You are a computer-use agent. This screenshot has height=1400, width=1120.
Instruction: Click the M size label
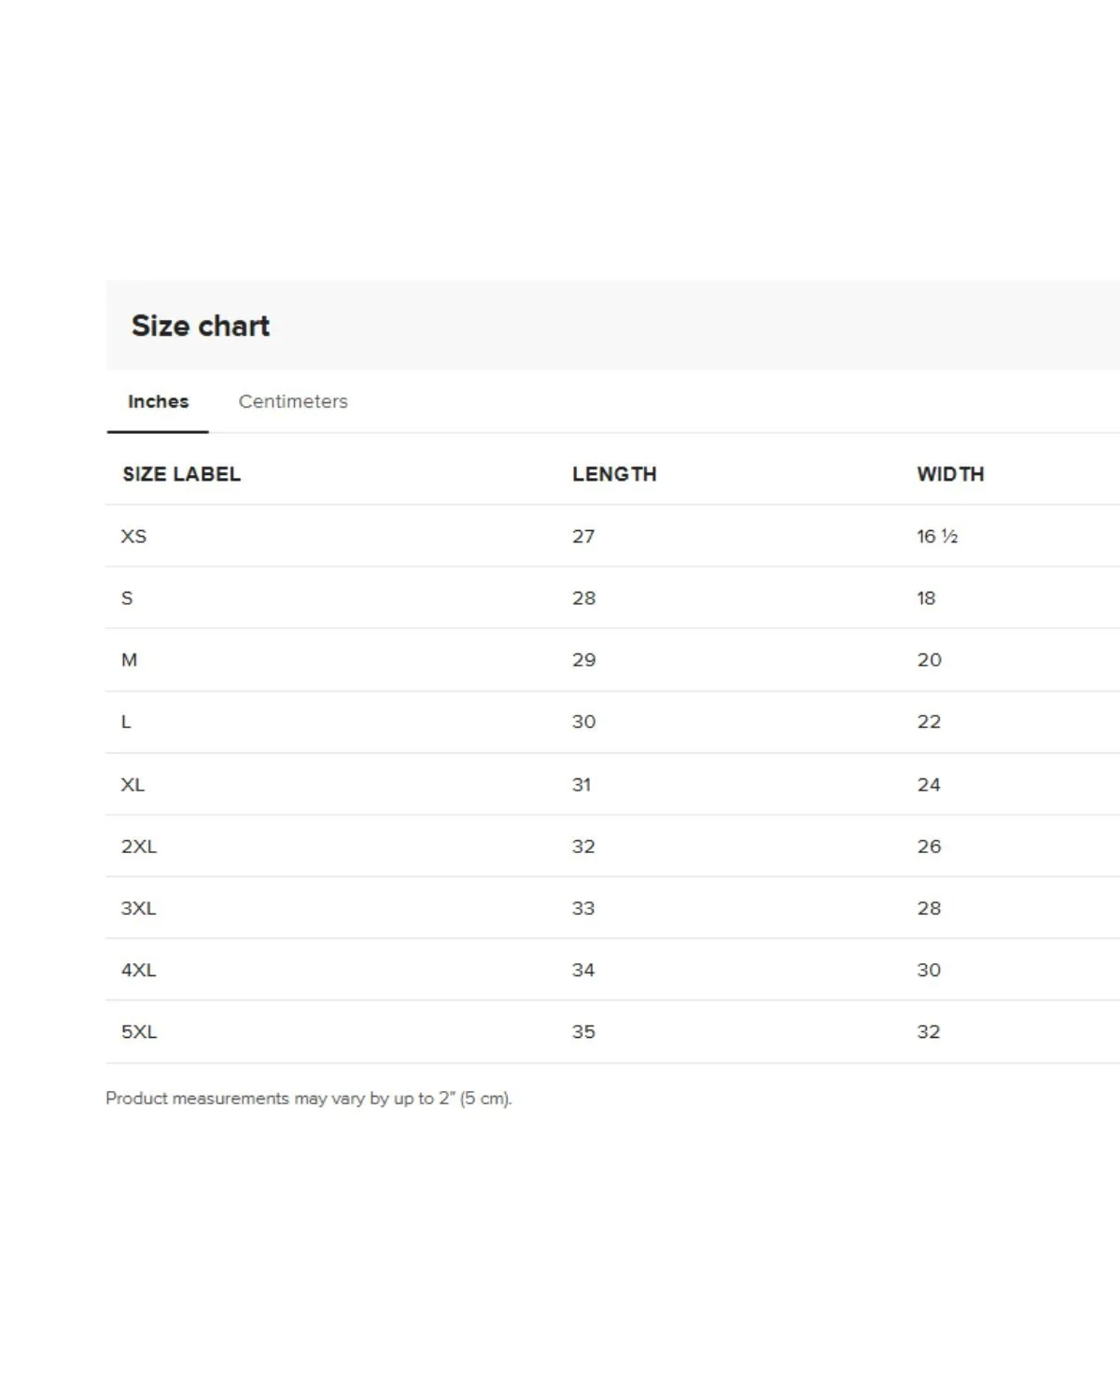tap(129, 660)
